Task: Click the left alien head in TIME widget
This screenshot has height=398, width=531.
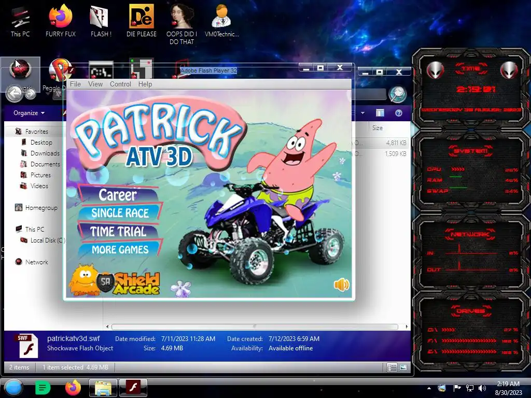Action: 435,70
